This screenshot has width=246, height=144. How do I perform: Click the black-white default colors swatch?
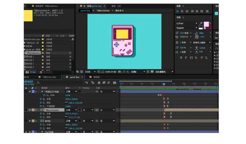201,28
